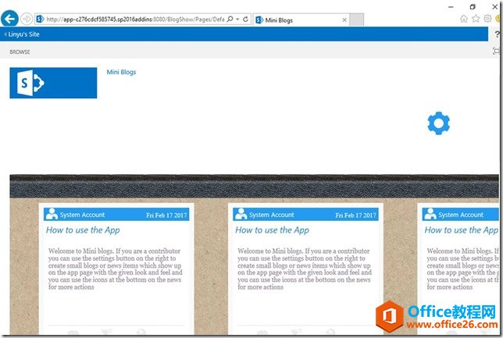Open the browser favorites star icon
The image size is (503, 338).
point(475,18)
